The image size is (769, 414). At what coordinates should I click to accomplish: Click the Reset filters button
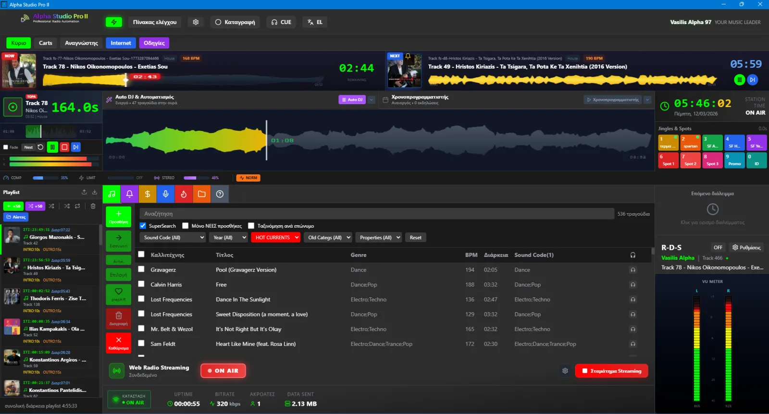(416, 238)
